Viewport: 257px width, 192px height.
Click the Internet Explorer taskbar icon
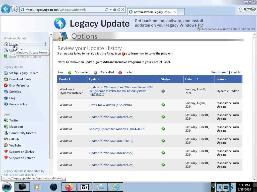click(116, 187)
